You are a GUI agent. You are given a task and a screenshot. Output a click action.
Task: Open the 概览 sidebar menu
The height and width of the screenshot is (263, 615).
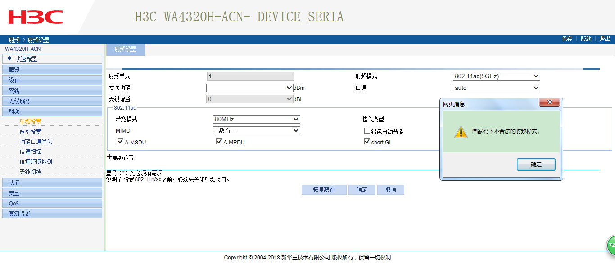52,69
